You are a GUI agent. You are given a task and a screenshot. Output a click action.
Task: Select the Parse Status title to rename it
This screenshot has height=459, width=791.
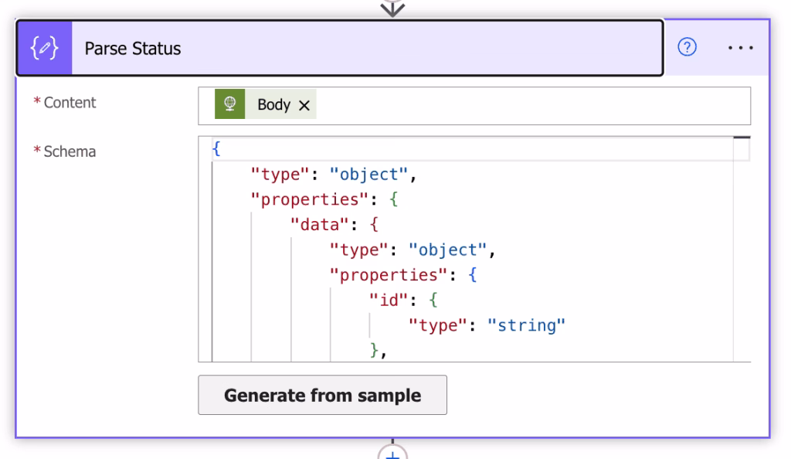132,48
